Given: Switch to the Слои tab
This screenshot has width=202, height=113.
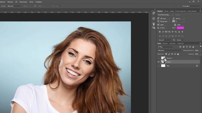Looking at the screenshot, I should 159,43.
